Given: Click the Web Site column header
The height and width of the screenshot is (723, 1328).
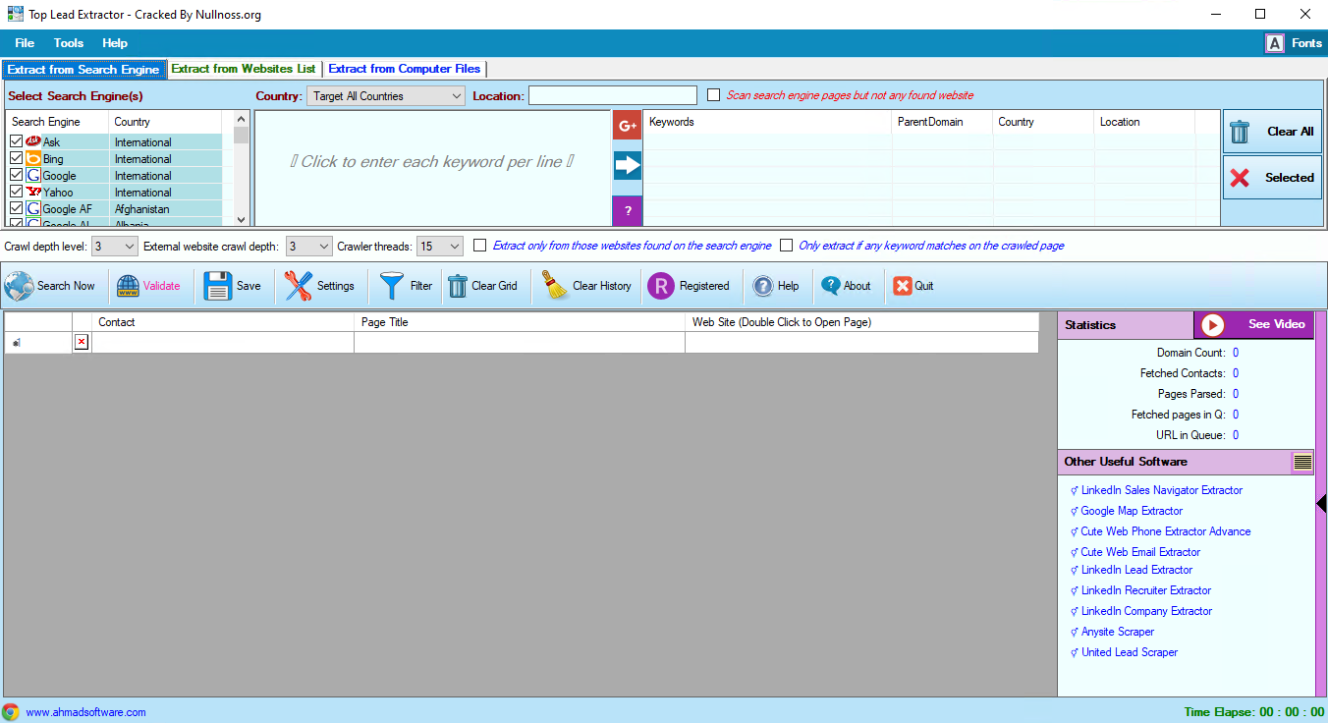Looking at the screenshot, I should [x=861, y=322].
